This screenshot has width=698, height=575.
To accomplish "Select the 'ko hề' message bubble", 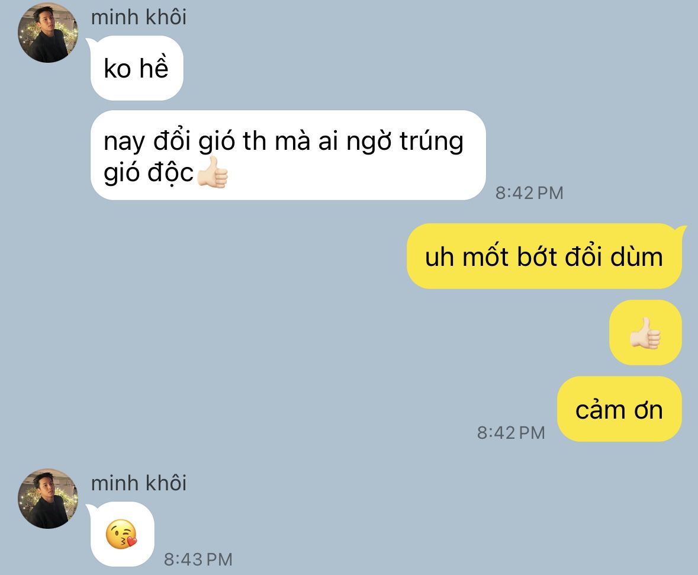I will pos(137,68).
